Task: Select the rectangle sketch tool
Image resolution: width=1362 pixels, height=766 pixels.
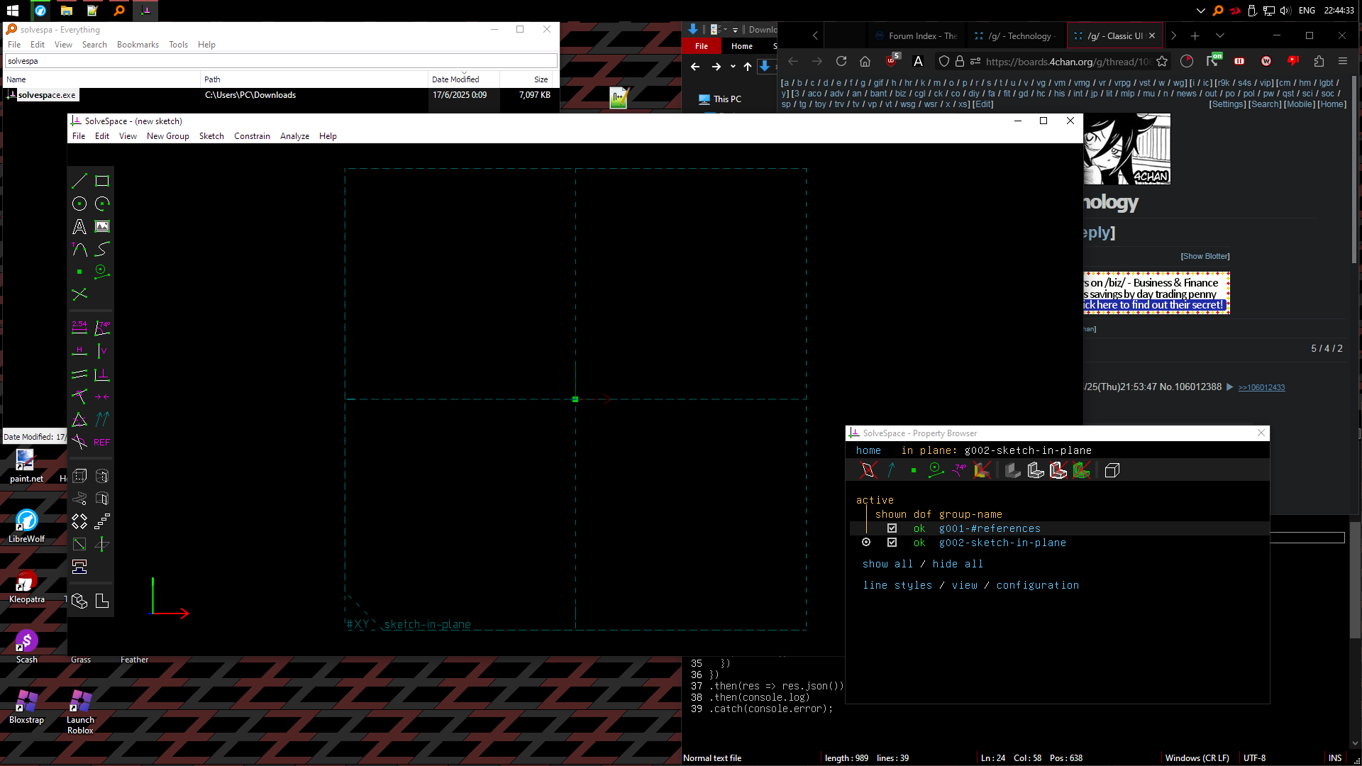Action: coord(102,181)
